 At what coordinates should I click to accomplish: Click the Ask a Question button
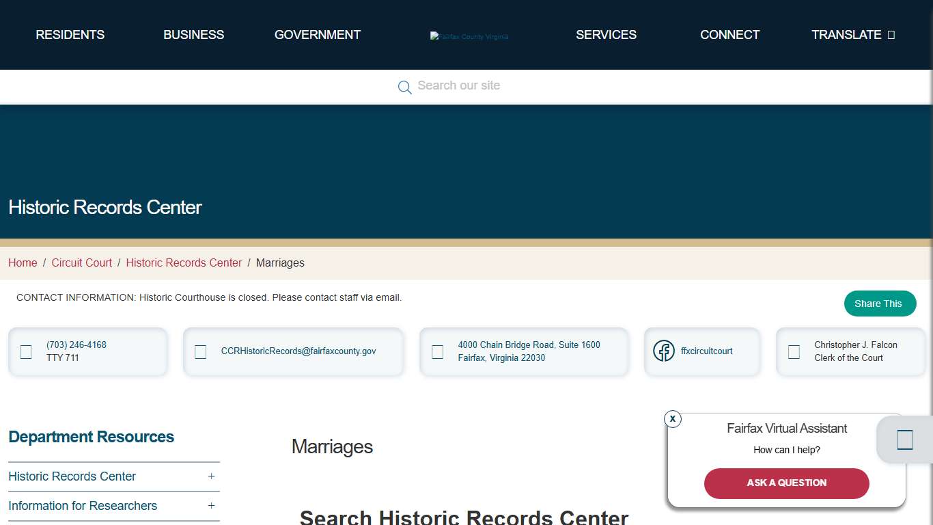(x=786, y=483)
